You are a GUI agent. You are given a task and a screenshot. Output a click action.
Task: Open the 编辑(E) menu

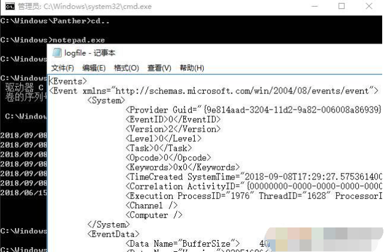[x=94, y=68]
